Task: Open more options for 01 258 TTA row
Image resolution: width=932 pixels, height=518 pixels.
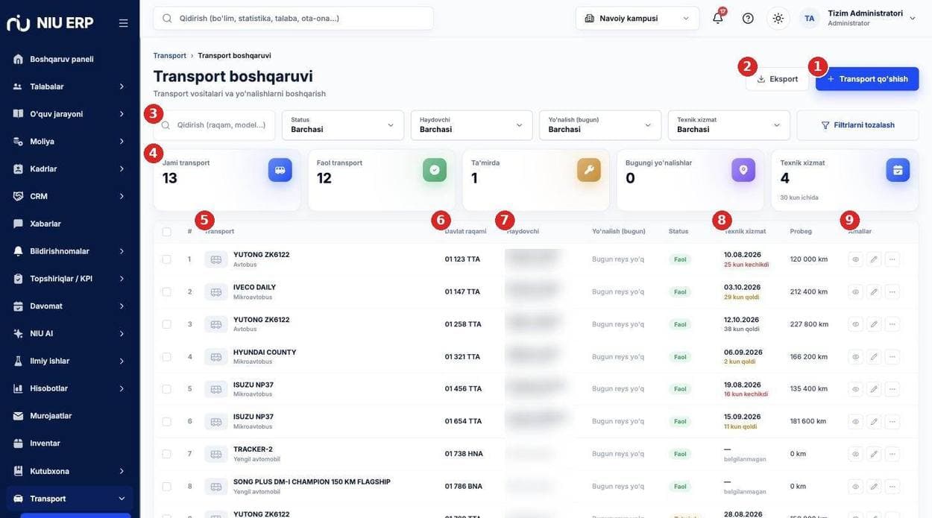Action: pyautogui.click(x=892, y=324)
